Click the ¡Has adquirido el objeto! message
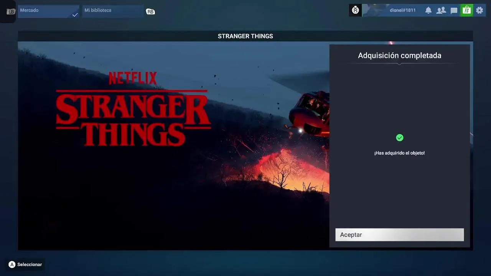Image resolution: width=491 pixels, height=276 pixels. coord(399,153)
